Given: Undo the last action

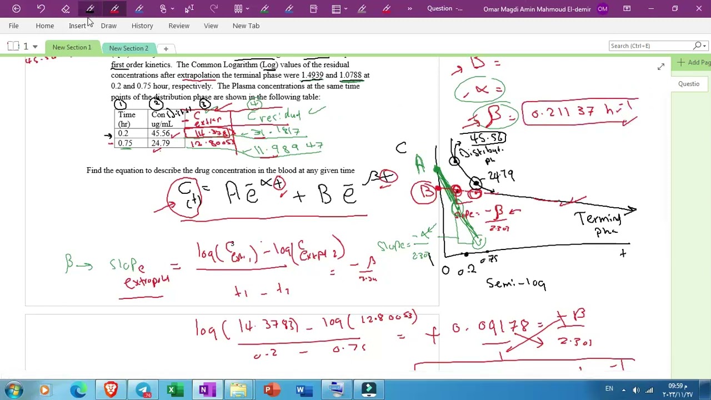Looking at the screenshot, I should (41, 9).
